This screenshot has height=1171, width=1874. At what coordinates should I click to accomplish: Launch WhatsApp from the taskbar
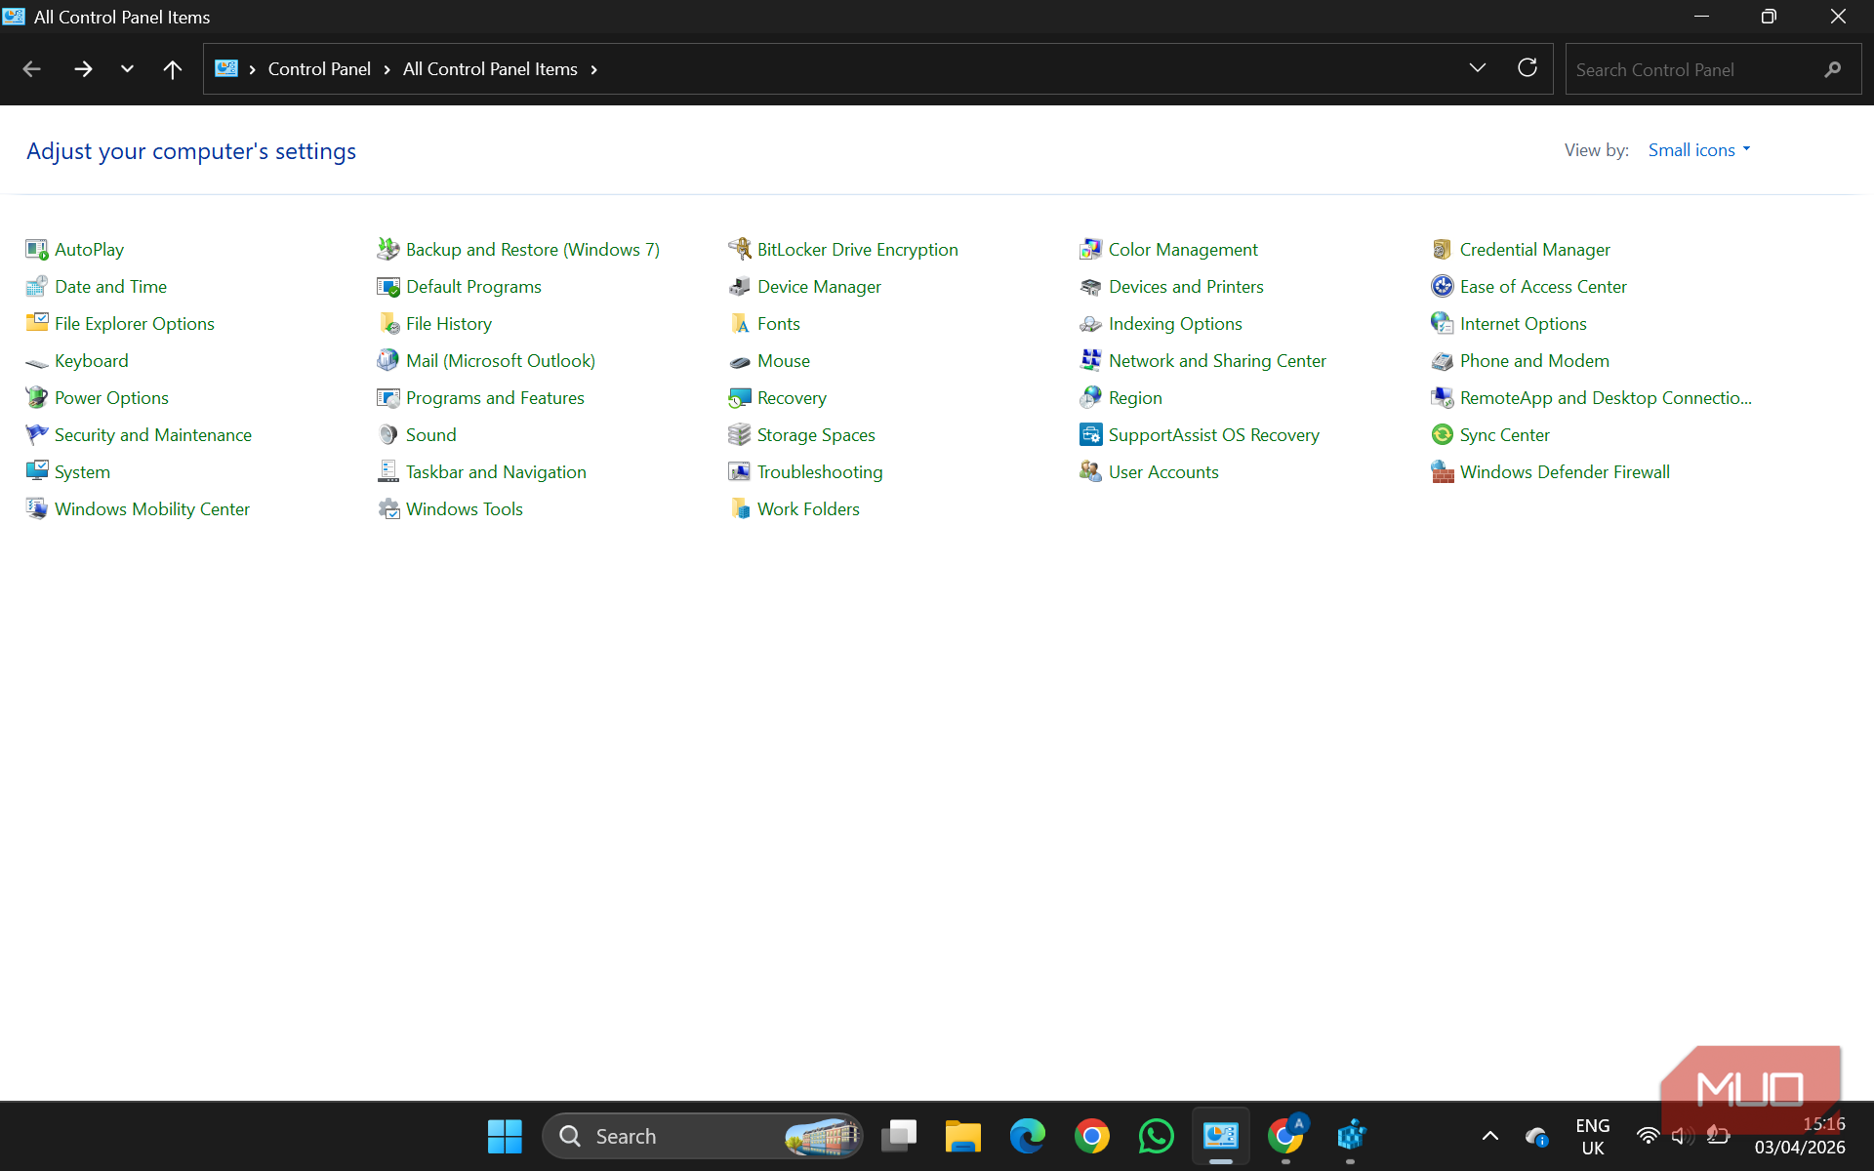click(x=1157, y=1136)
